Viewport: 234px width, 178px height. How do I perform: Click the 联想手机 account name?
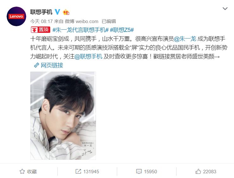coord(41,12)
